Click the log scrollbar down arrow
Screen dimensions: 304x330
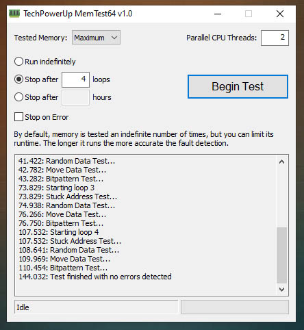pos(281,290)
